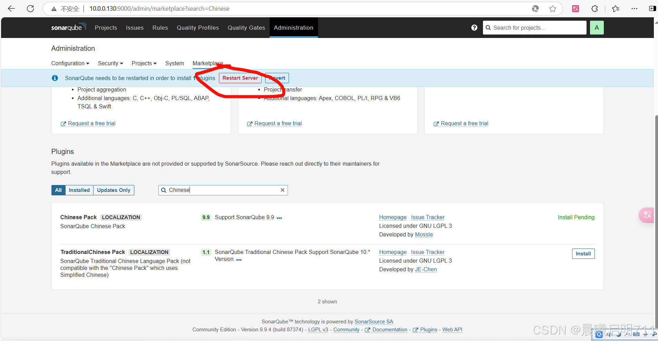Open Community footer link
Image resolution: width=658 pixels, height=341 pixels.
click(x=346, y=330)
